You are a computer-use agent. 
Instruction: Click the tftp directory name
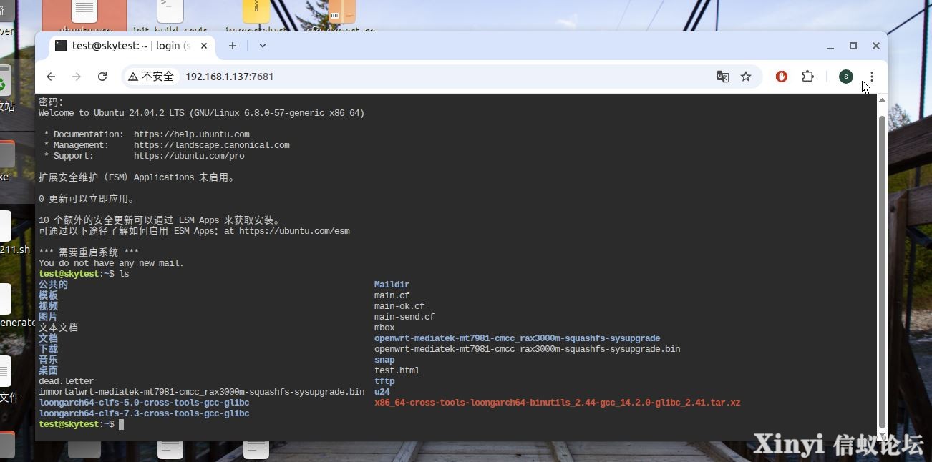pyautogui.click(x=384, y=381)
